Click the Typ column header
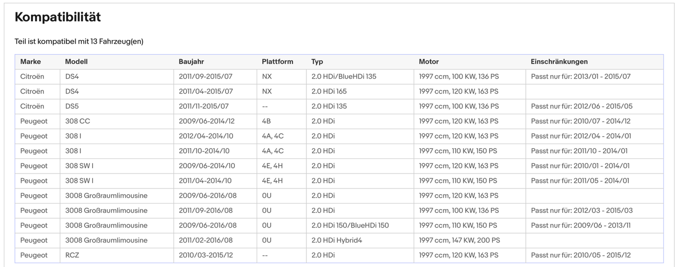 pyautogui.click(x=317, y=62)
